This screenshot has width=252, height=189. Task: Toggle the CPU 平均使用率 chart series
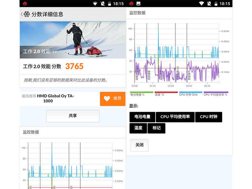point(175,117)
